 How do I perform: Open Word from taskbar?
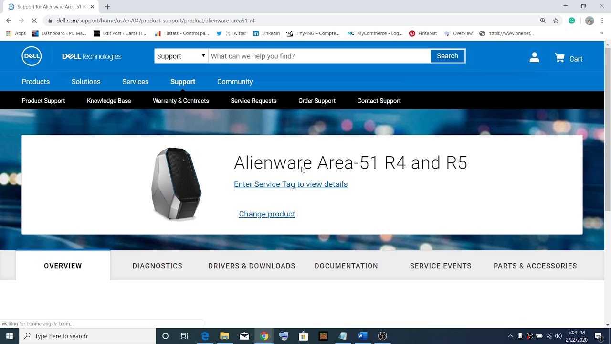(x=362, y=336)
